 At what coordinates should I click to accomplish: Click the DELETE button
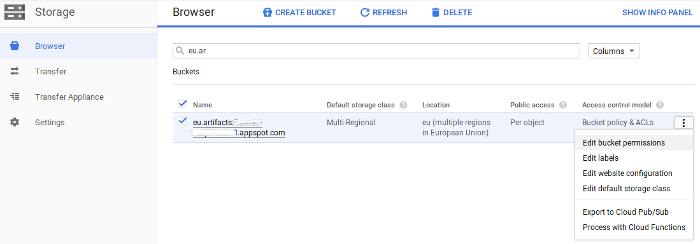[452, 13]
